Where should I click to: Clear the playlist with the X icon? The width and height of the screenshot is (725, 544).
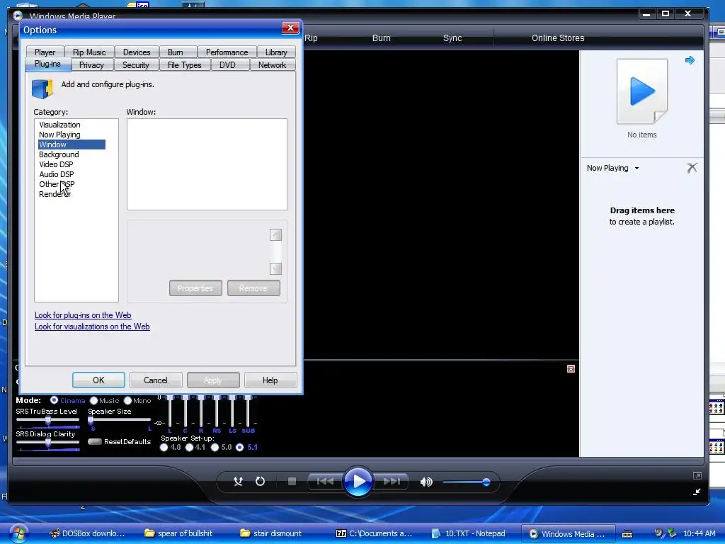tap(692, 167)
